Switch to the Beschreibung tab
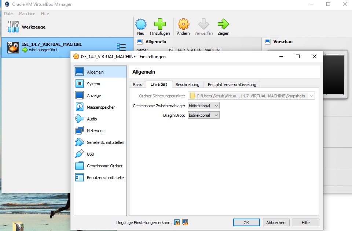The height and width of the screenshot is (231, 352). coord(187,85)
